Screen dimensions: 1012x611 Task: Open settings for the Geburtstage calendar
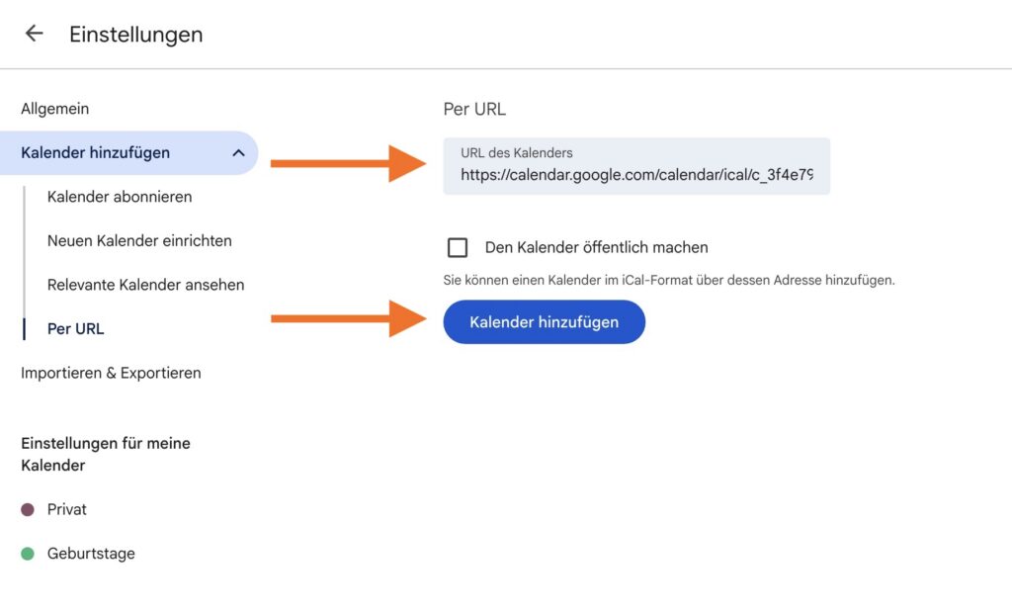coord(91,554)
